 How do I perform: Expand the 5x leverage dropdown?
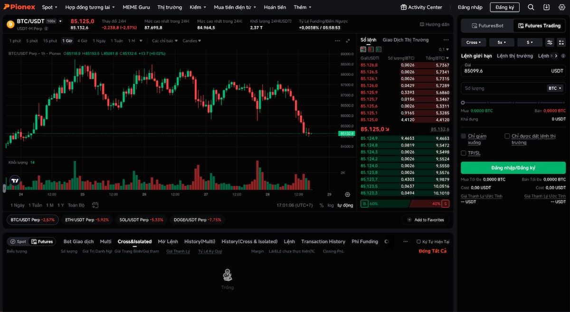[502, 42]
